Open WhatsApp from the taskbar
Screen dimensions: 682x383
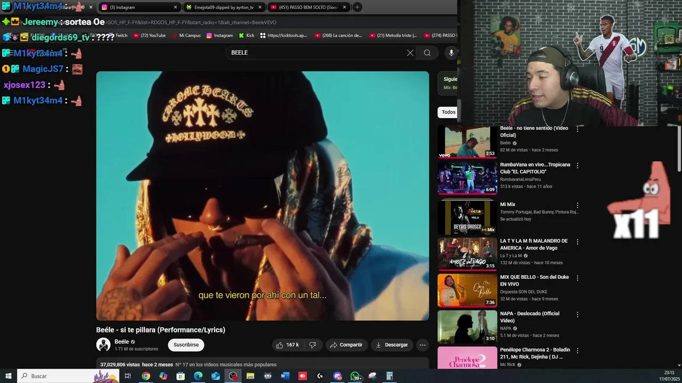click(355, 376)
